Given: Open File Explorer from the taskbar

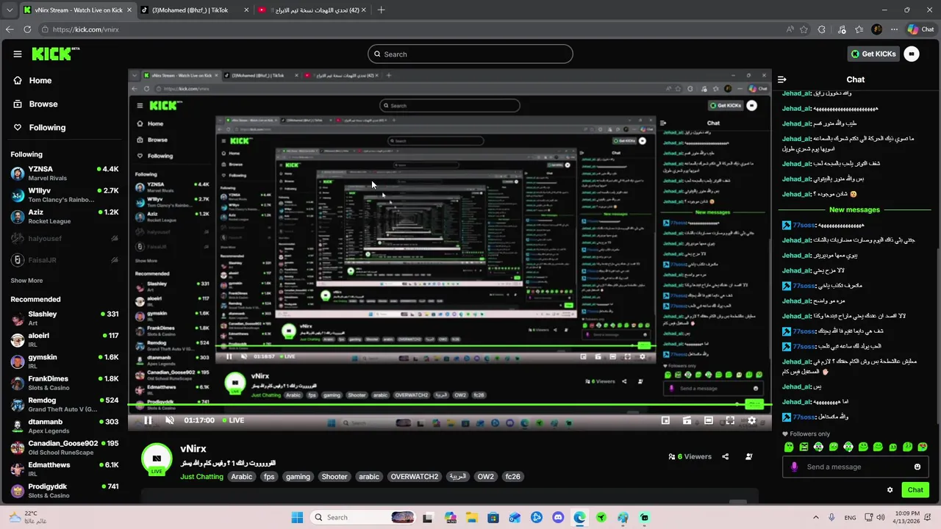Looking at the screenshot, I should [x=471, y=517].
